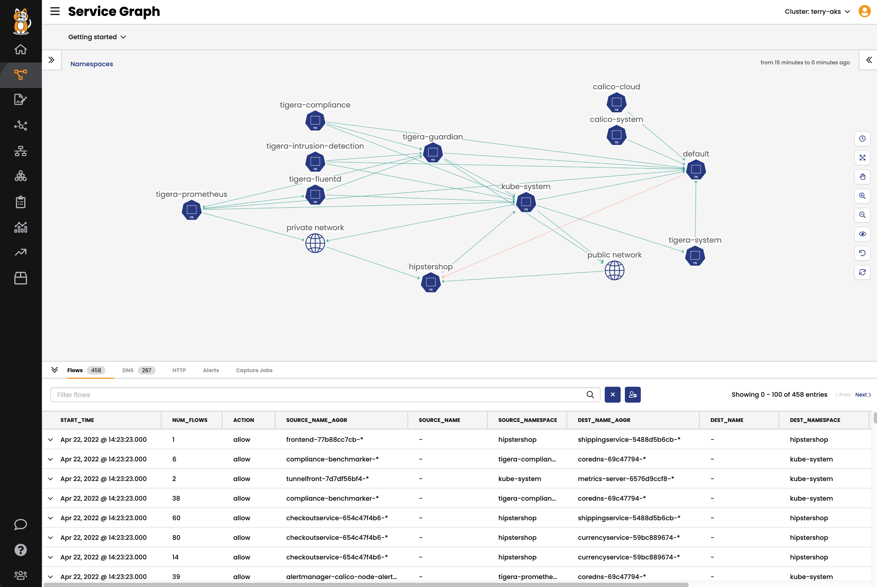Expand the left sidebar collapse chevron
This screenshot has width=877, height=587.
click(x=52, y=59)
